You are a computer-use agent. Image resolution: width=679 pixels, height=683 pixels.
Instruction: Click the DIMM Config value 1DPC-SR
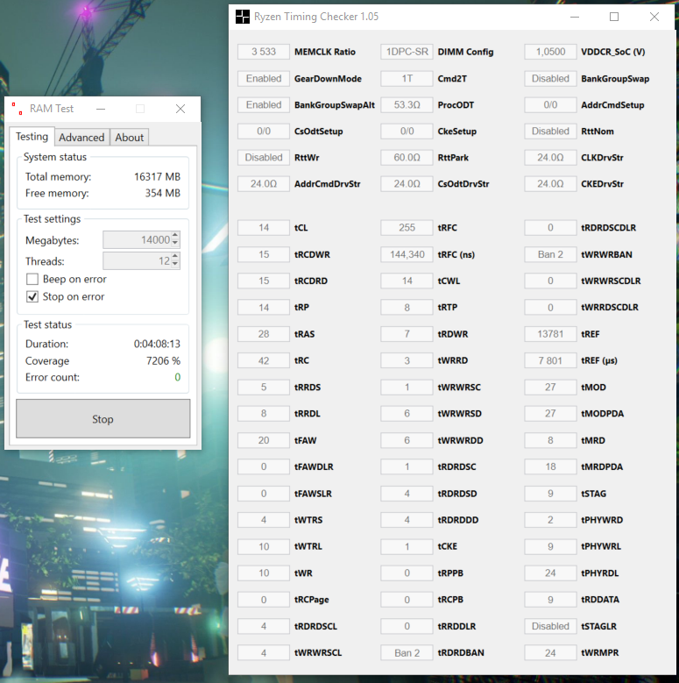(407, 52)
